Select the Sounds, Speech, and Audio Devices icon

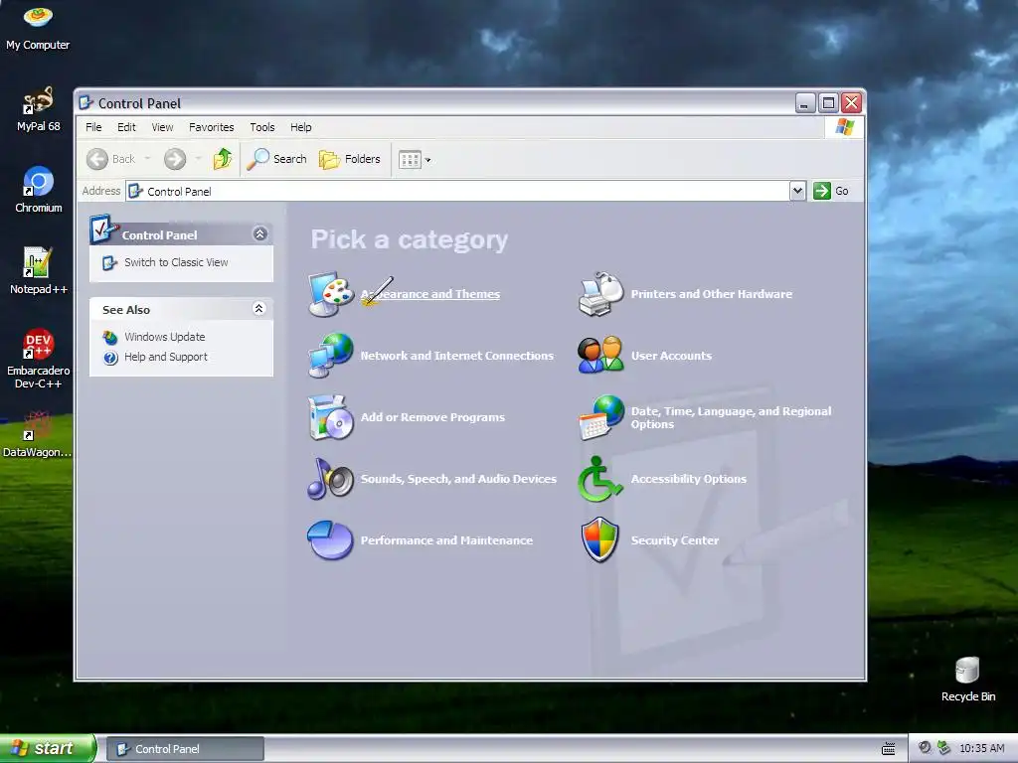click(x=330, y=479)
